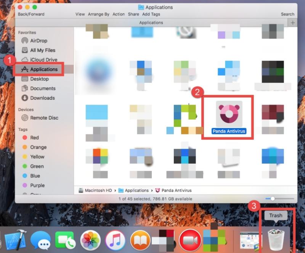This screenshot has width=305, height=253.
Task: Click Panda Antivirus in the path bar
Action: tap(173, 190)
